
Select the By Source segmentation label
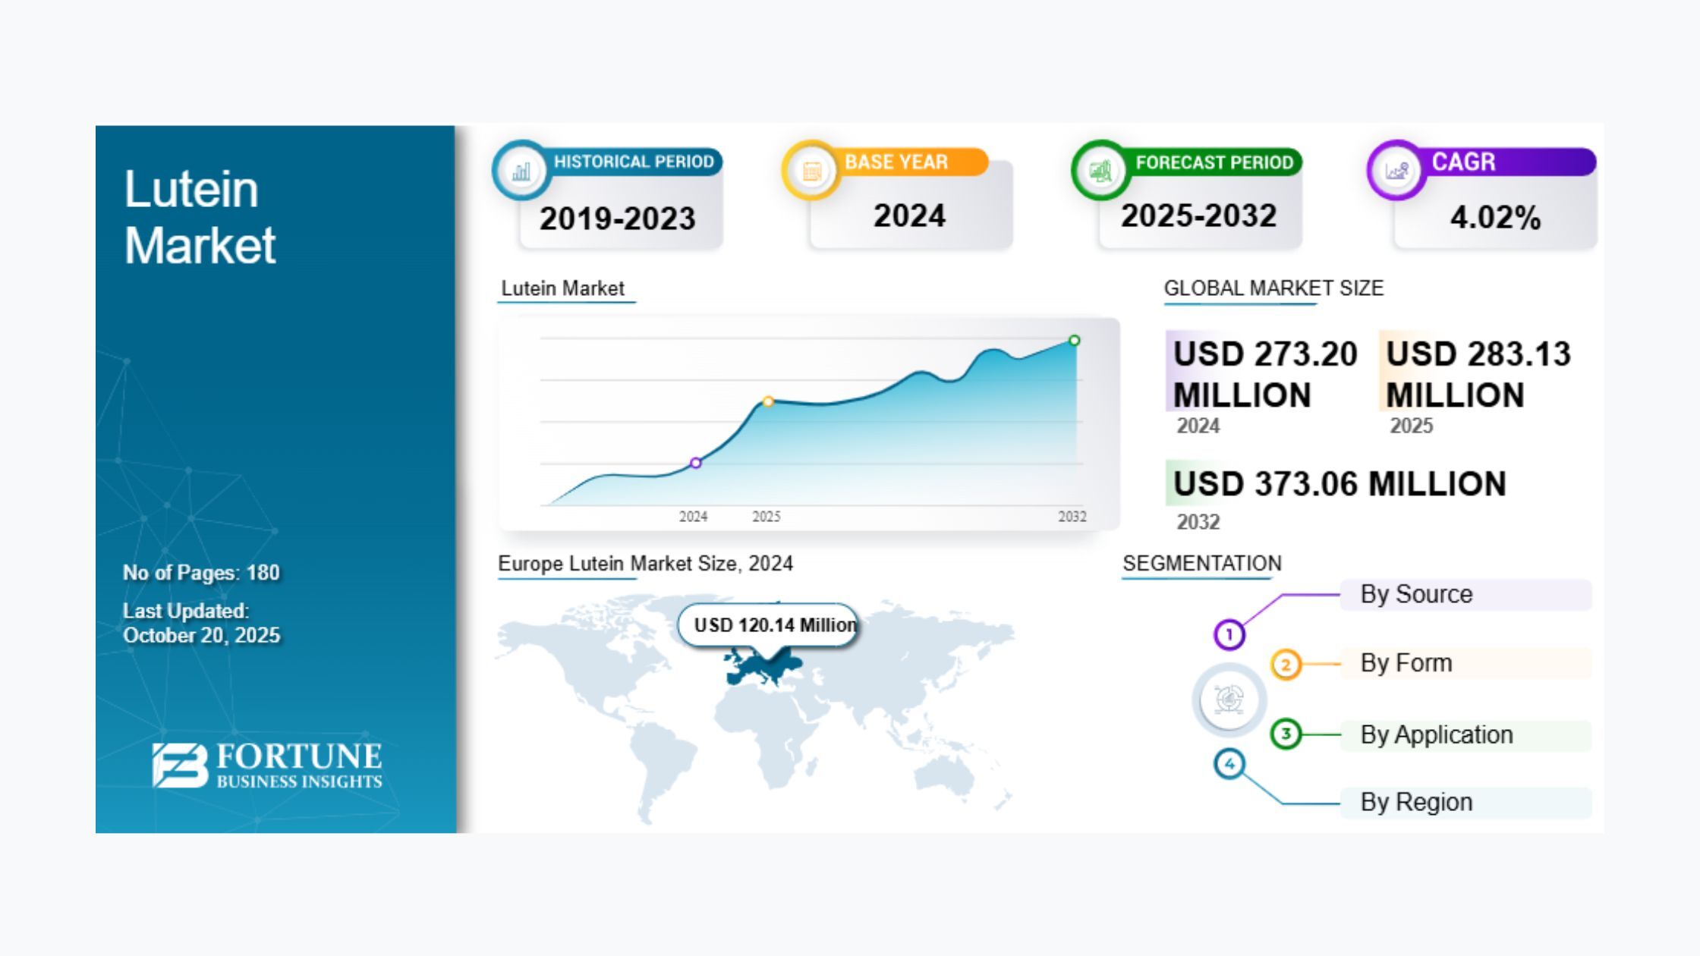click(x=1416, y=594)
